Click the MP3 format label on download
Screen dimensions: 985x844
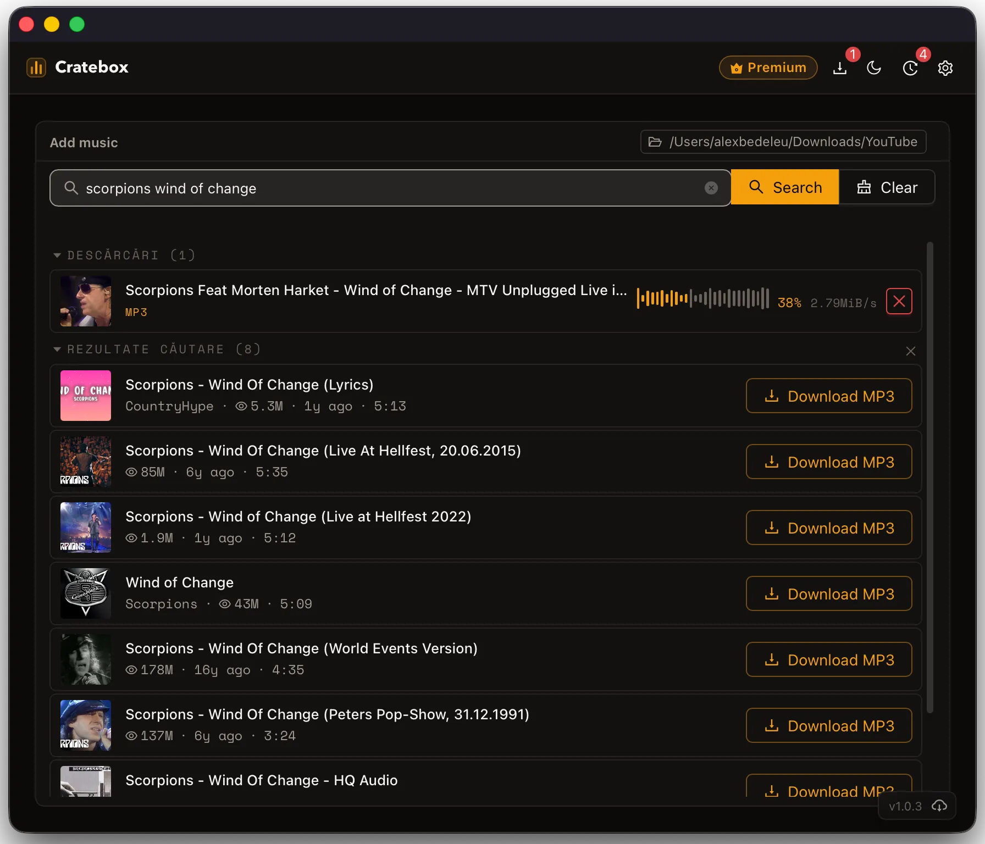[136, 312]
